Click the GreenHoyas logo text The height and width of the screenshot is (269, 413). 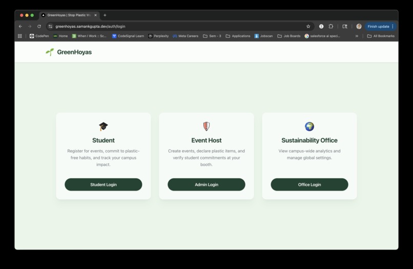74,52
